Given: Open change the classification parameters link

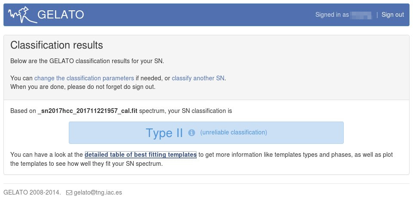Looking at the screenshot, I should pyautogui.click(x=84, y=78).
